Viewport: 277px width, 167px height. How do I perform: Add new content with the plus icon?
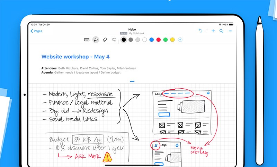pos(213,31)
